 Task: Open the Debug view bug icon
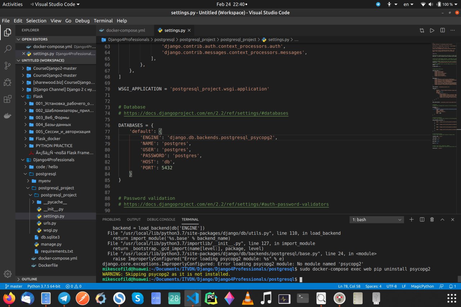coord(8,82)
